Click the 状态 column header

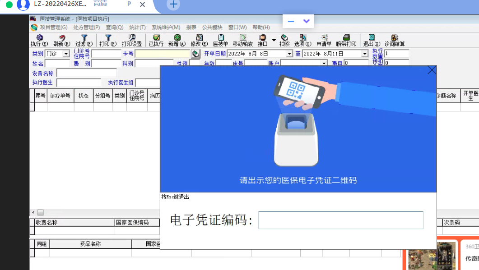(x=84, y=96)
